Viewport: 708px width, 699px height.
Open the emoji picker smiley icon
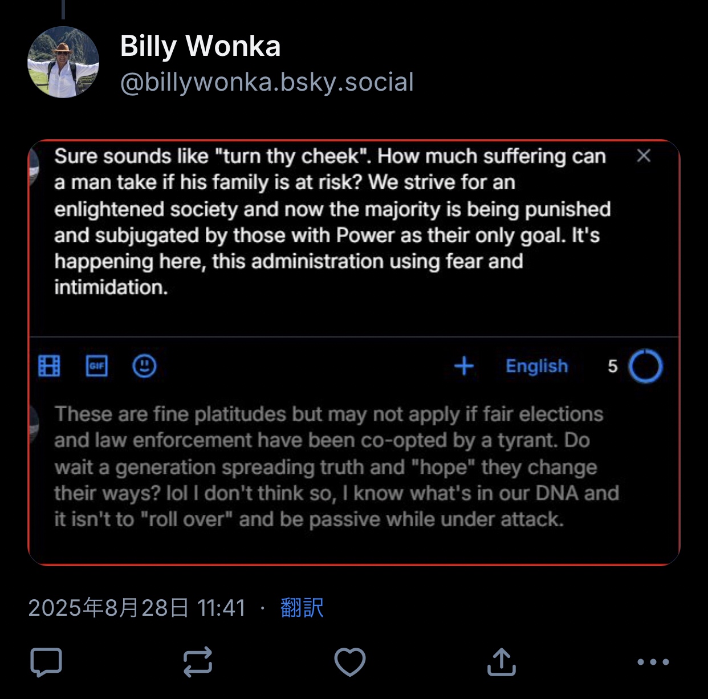point(144,365)
